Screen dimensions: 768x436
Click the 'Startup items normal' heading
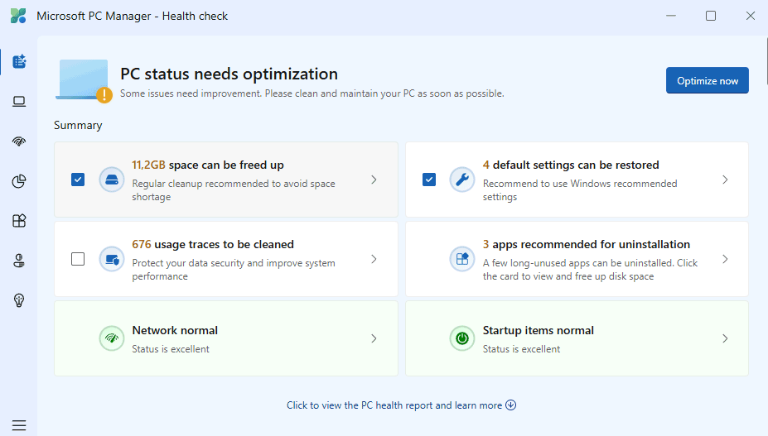pos(538,330)
